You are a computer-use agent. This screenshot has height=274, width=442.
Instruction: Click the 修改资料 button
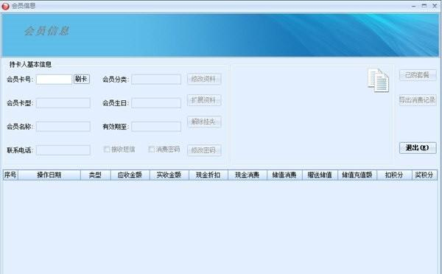point(204,79)
